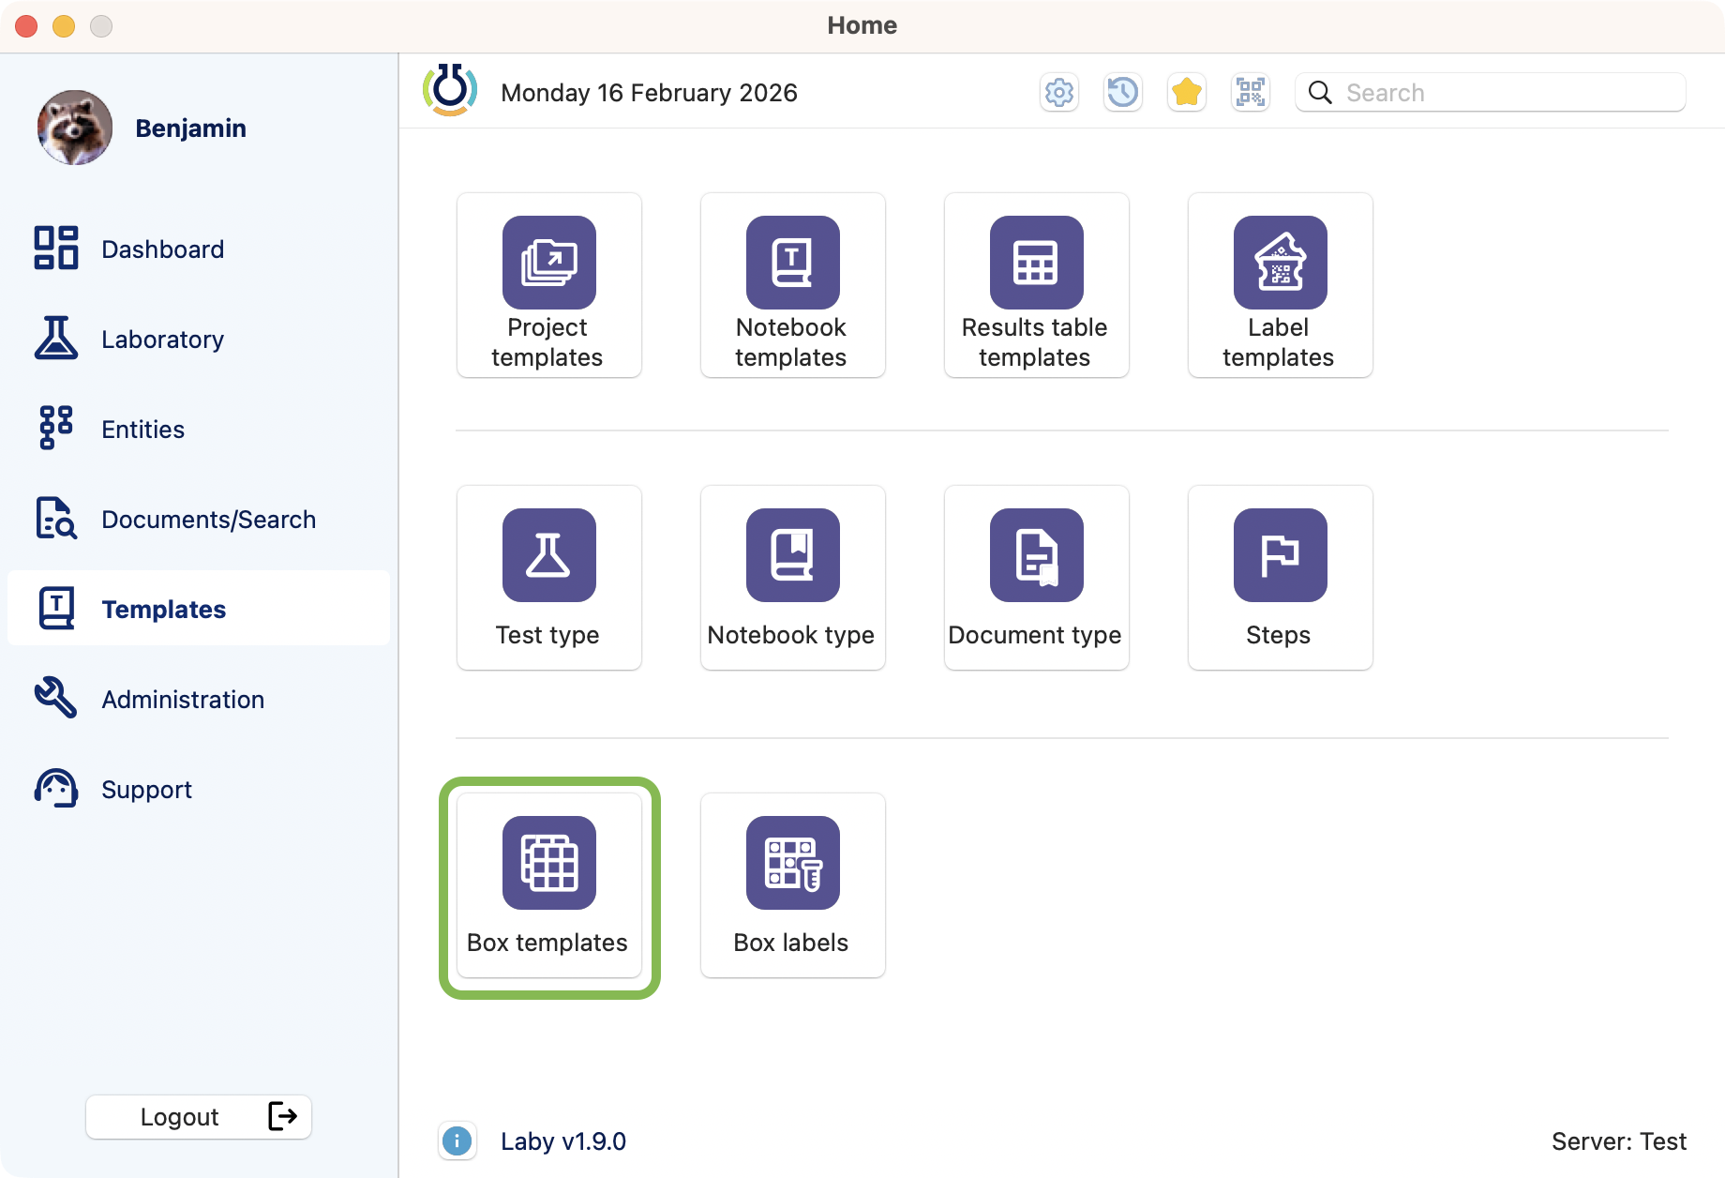Select the Test type tile
The image size is (1725, 1178).
click(548, 578)
